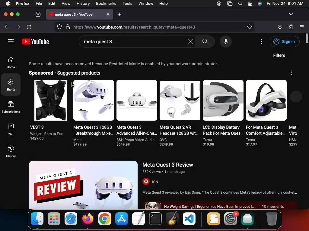Click the QVC seller name

[x=163, y=140]
